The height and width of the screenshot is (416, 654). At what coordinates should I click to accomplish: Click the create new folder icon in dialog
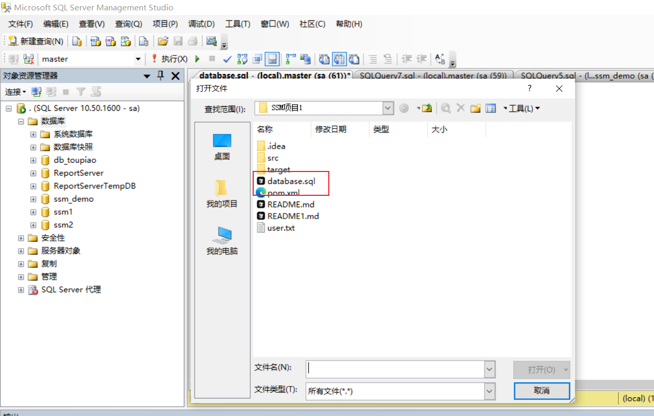[475, 108]
